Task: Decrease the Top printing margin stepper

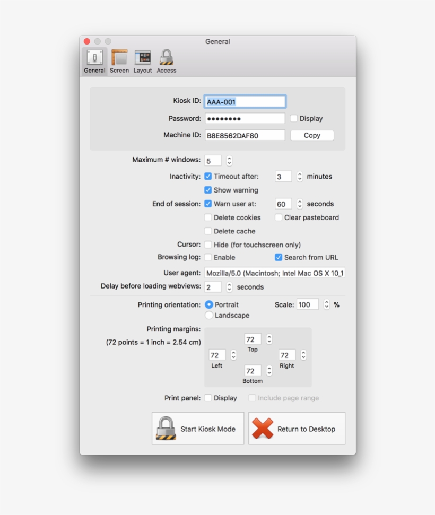Action: tap(269, 341)
